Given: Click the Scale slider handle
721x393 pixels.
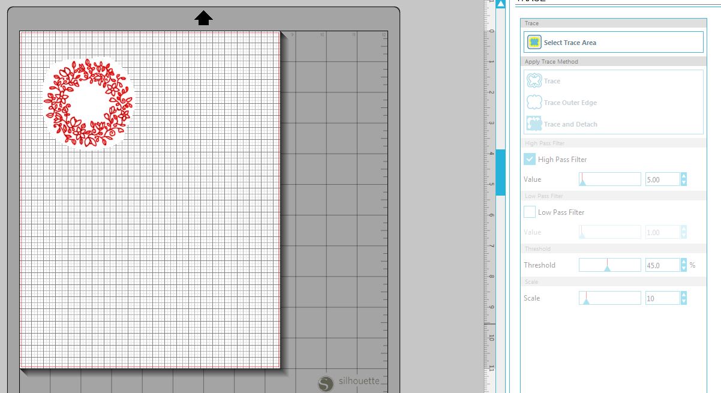Looking at the screenshot, I should click(x=586, y=301).
